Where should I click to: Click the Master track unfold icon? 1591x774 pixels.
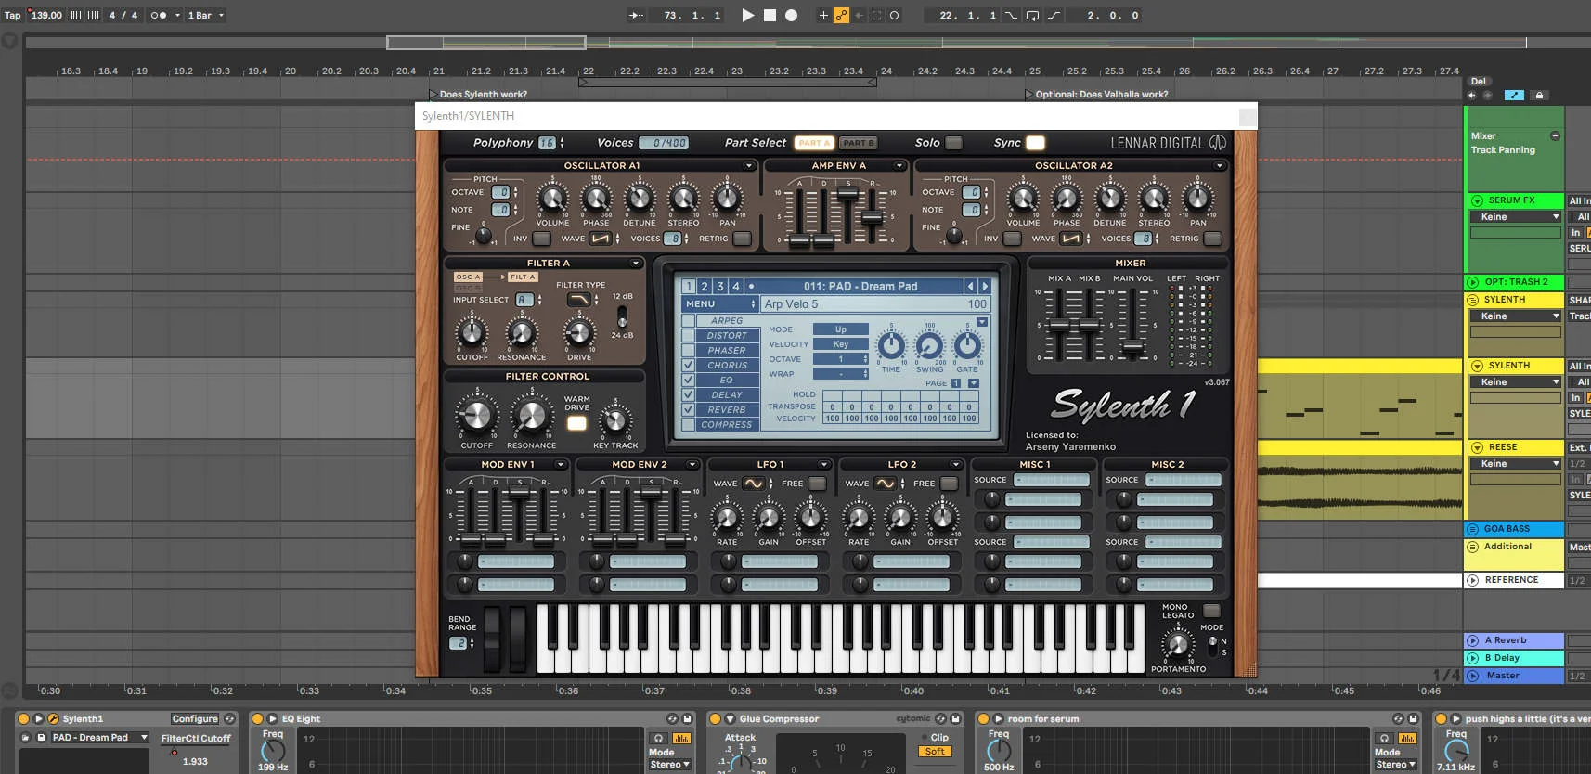pos(1473,676)
